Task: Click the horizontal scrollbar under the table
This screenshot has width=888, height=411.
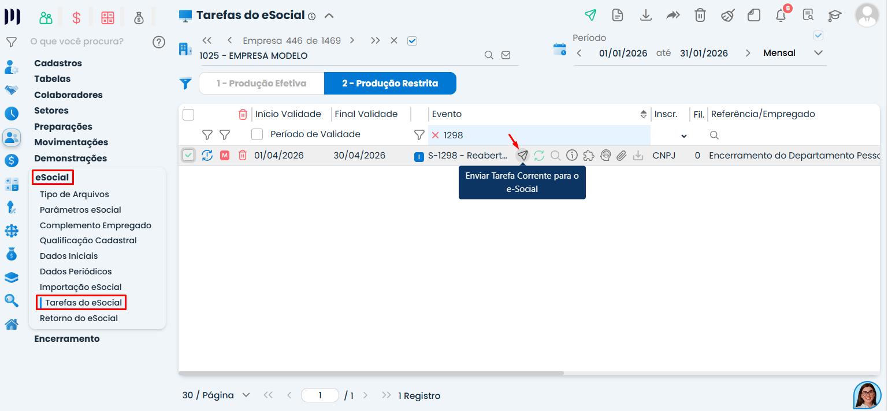Action: 371,374
